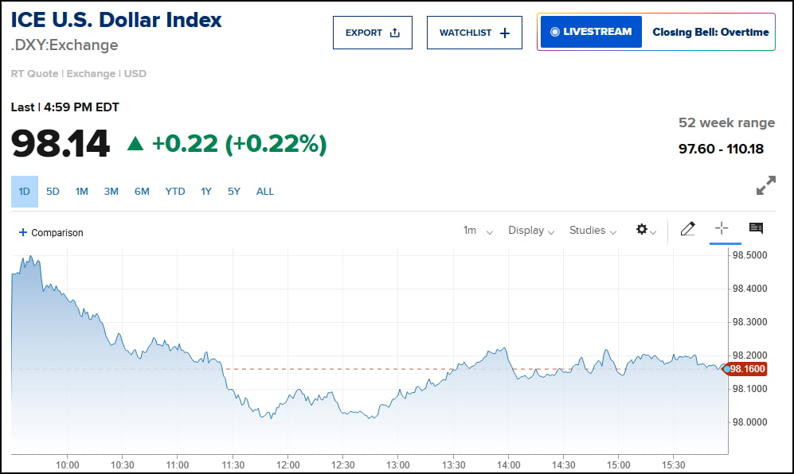This screenshot has width=794, height=474.
Task: Click the 98.1600 current price label
Action: coord(747,369)
